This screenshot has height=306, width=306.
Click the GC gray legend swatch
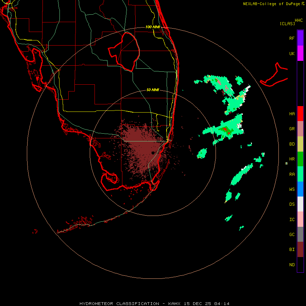[x=300, y=234]
